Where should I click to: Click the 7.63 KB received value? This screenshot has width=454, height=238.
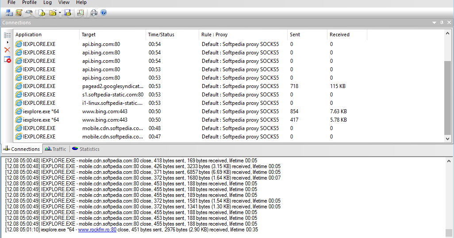point(339,111)
